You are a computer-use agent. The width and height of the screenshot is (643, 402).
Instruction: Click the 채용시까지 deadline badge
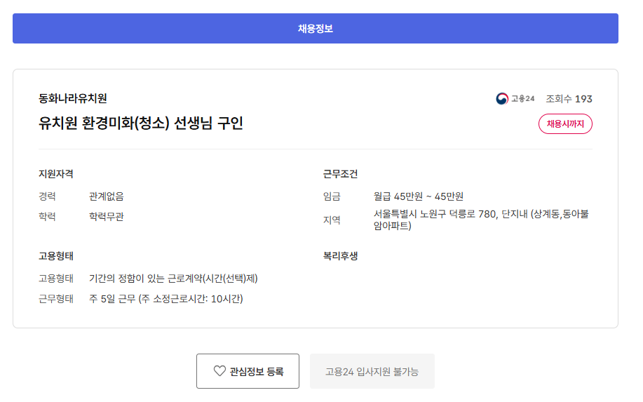coord(565,123)
